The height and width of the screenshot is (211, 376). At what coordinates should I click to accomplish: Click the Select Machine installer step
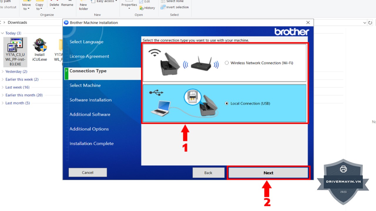pyautogui.click(x=85, y=85)
